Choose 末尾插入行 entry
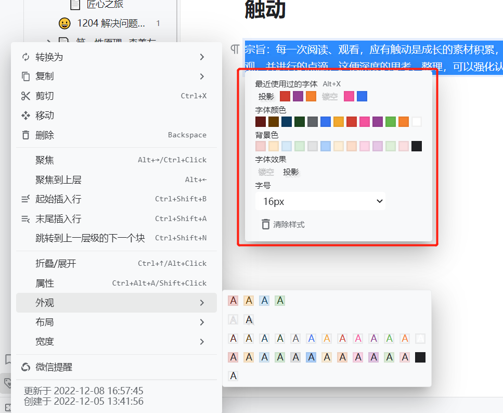This screenshot has height=413, width=503. tap(117, 219)
